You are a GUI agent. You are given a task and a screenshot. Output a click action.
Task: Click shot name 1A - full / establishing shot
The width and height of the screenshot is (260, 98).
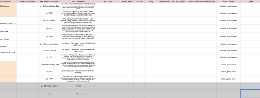coord(49,64)
